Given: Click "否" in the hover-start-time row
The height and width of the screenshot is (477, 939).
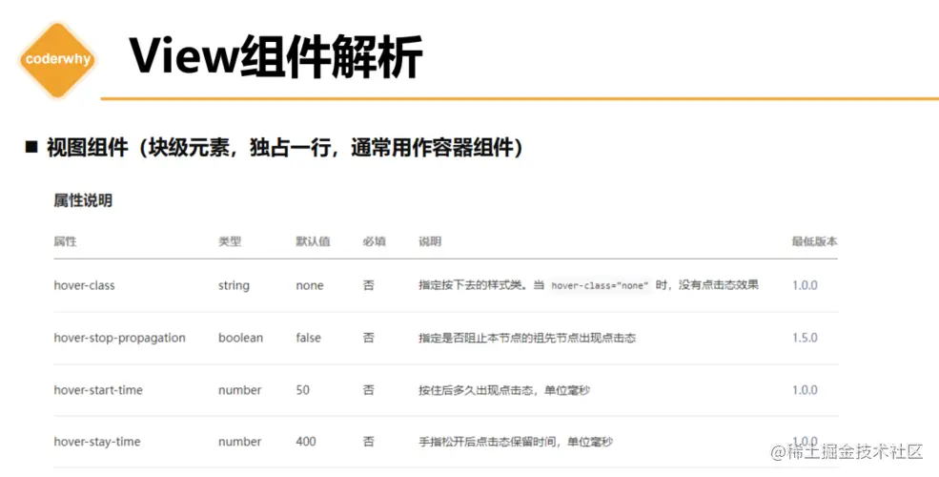Looking at the screenshot, I should coord(368,390).
